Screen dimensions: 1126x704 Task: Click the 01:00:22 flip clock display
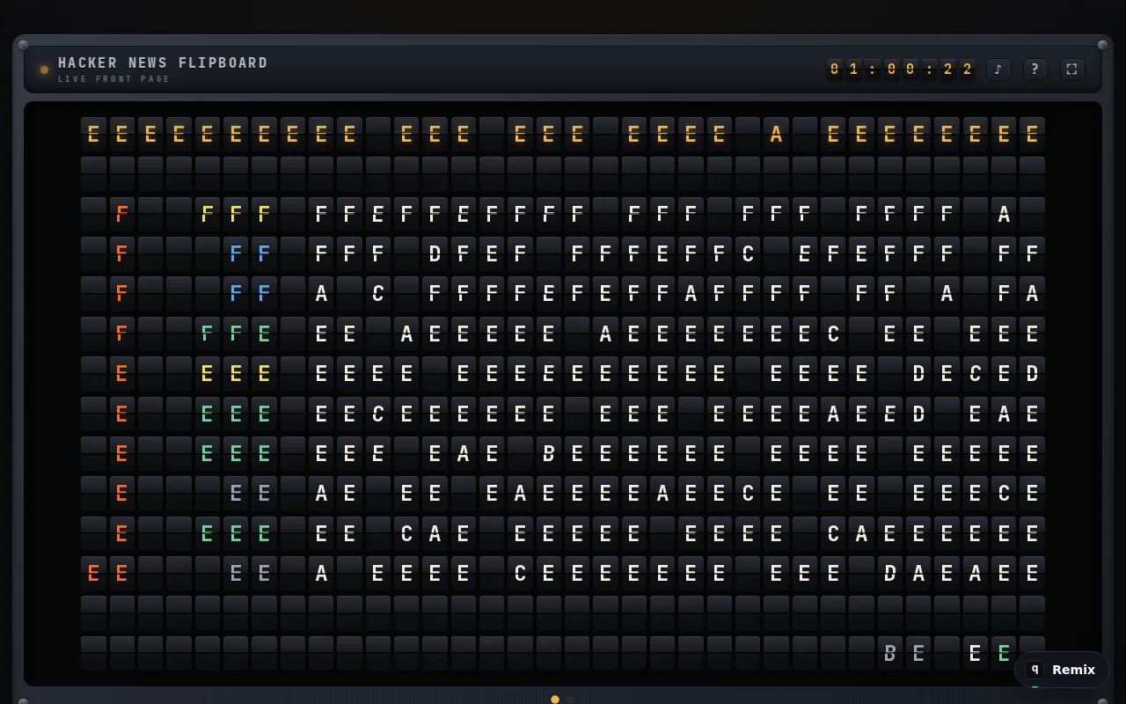901,69
